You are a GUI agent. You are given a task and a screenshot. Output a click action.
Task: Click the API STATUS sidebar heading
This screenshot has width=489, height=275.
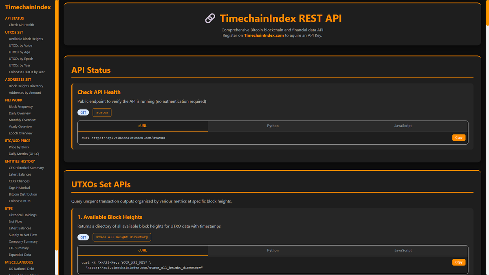click(x=14, y=18)
